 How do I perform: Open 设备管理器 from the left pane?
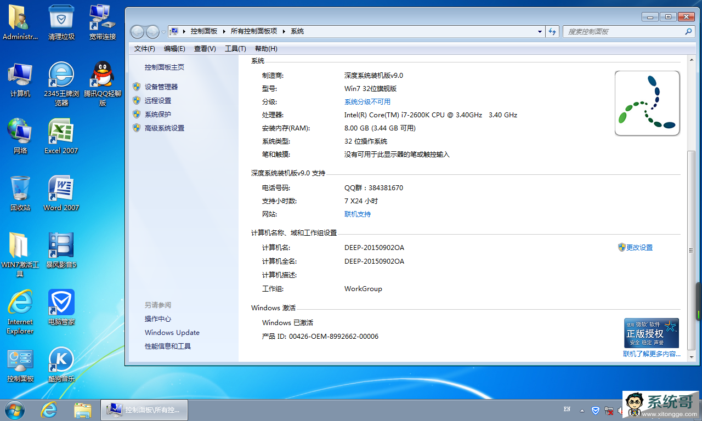pyautogui.click(x=161, y=87)
